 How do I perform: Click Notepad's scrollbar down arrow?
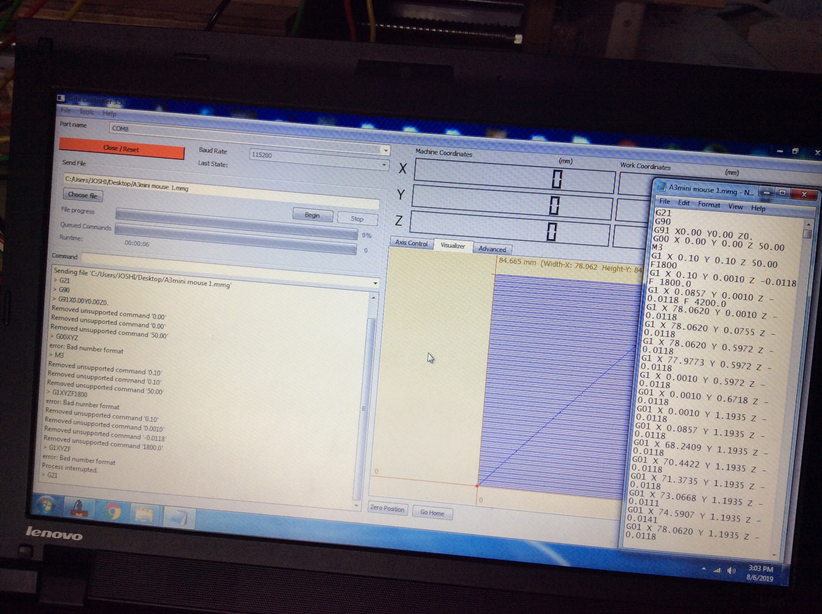tap(774, 555)
